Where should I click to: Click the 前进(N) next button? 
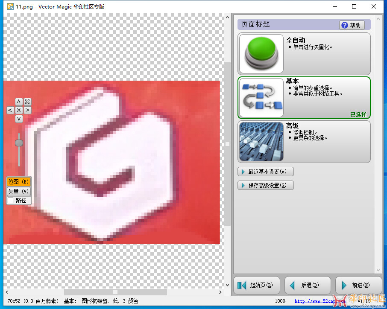(x=358, y=286)
